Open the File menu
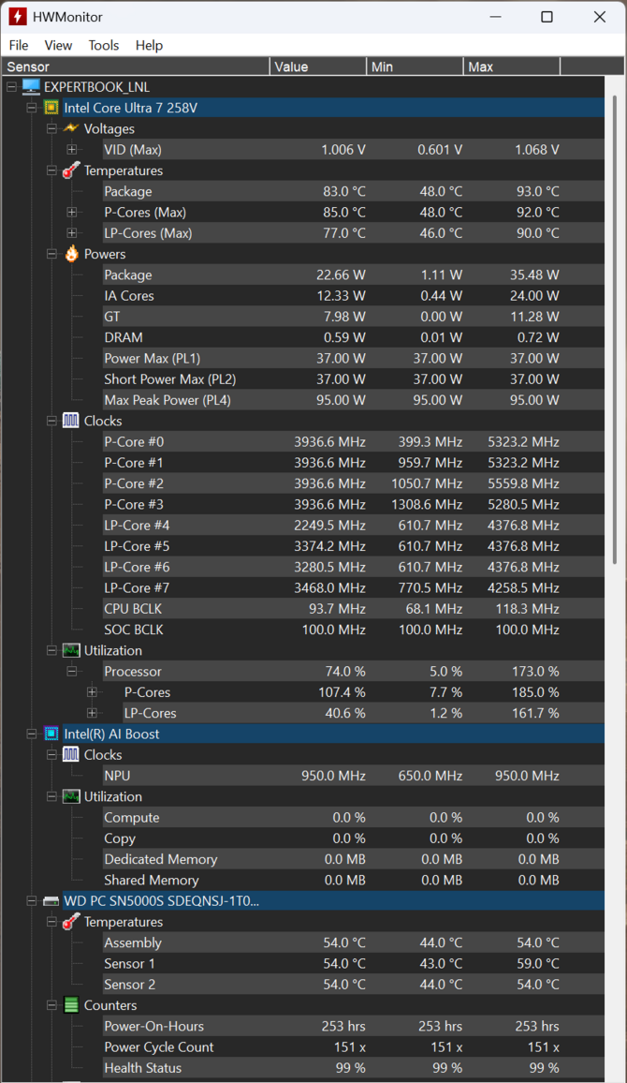627x1083 pixels. pos(19,45)
